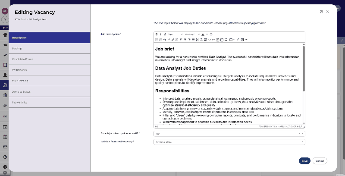Viewport: 345px width, 176px height.
Task: Click the SP item in sidebar
Action: (5, 106)
